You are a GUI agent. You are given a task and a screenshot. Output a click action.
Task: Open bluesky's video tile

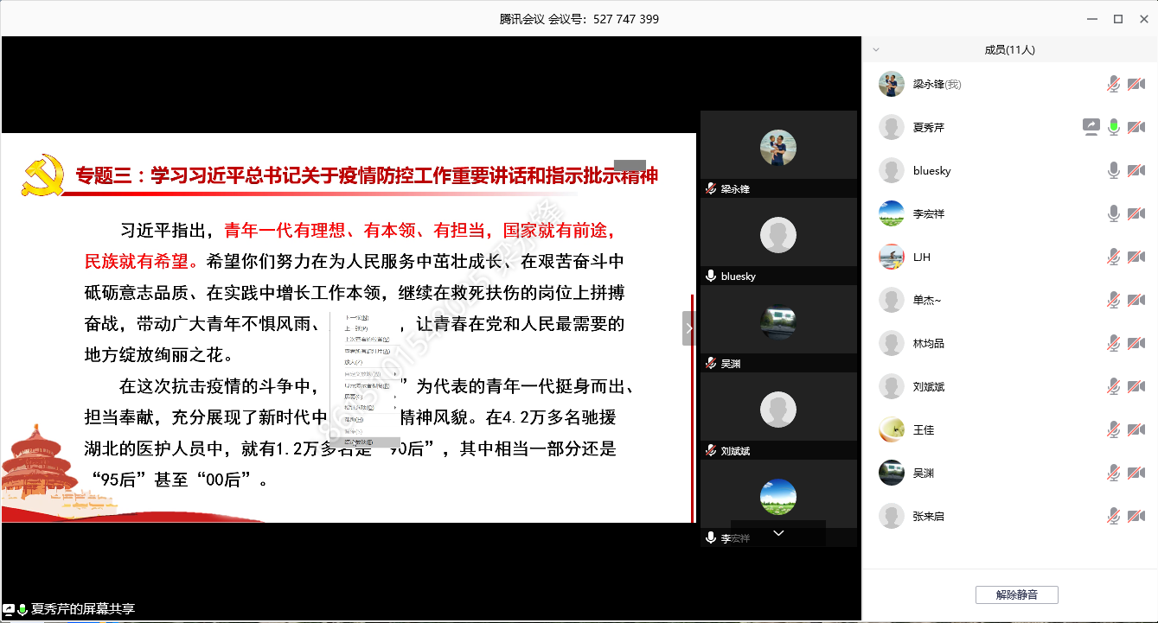778,241
